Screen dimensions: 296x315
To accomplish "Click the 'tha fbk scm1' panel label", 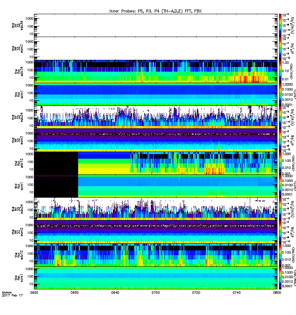I will click(19, 94).
